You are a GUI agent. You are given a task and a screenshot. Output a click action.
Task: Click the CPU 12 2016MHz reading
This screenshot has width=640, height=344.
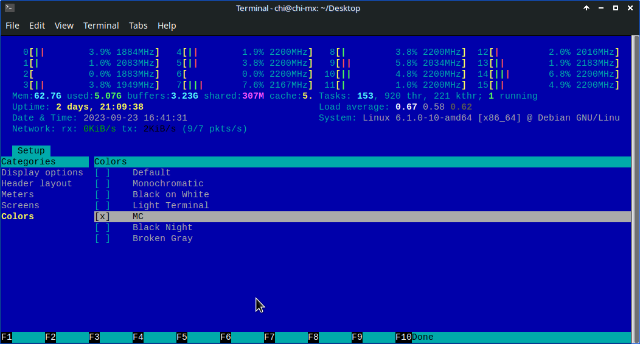[x=595, y=52]
